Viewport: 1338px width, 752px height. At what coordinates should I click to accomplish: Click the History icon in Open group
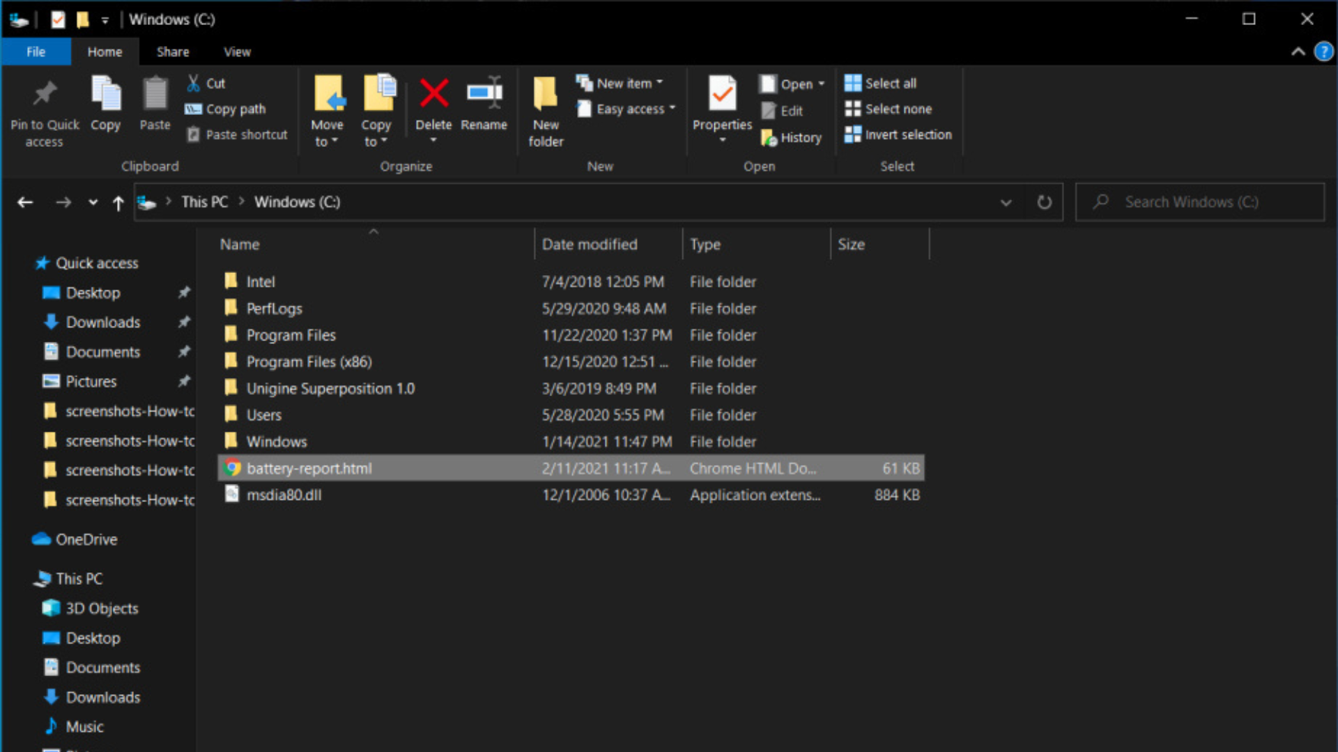[769, 138]
